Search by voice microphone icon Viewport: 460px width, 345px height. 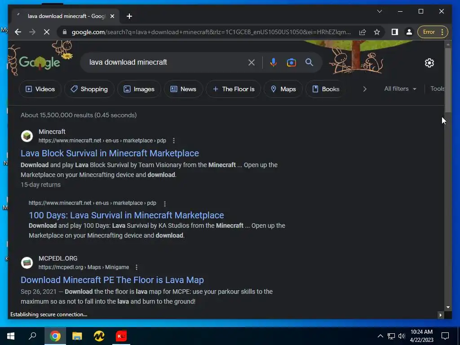(274, 62)
